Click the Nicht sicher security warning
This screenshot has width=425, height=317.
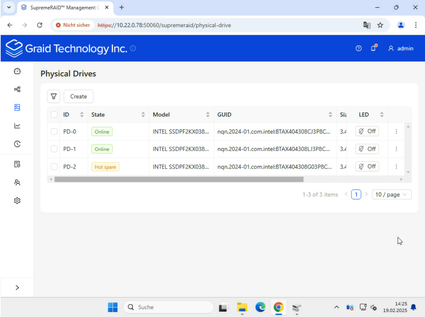pyautogui.click(x=73, y=25)
